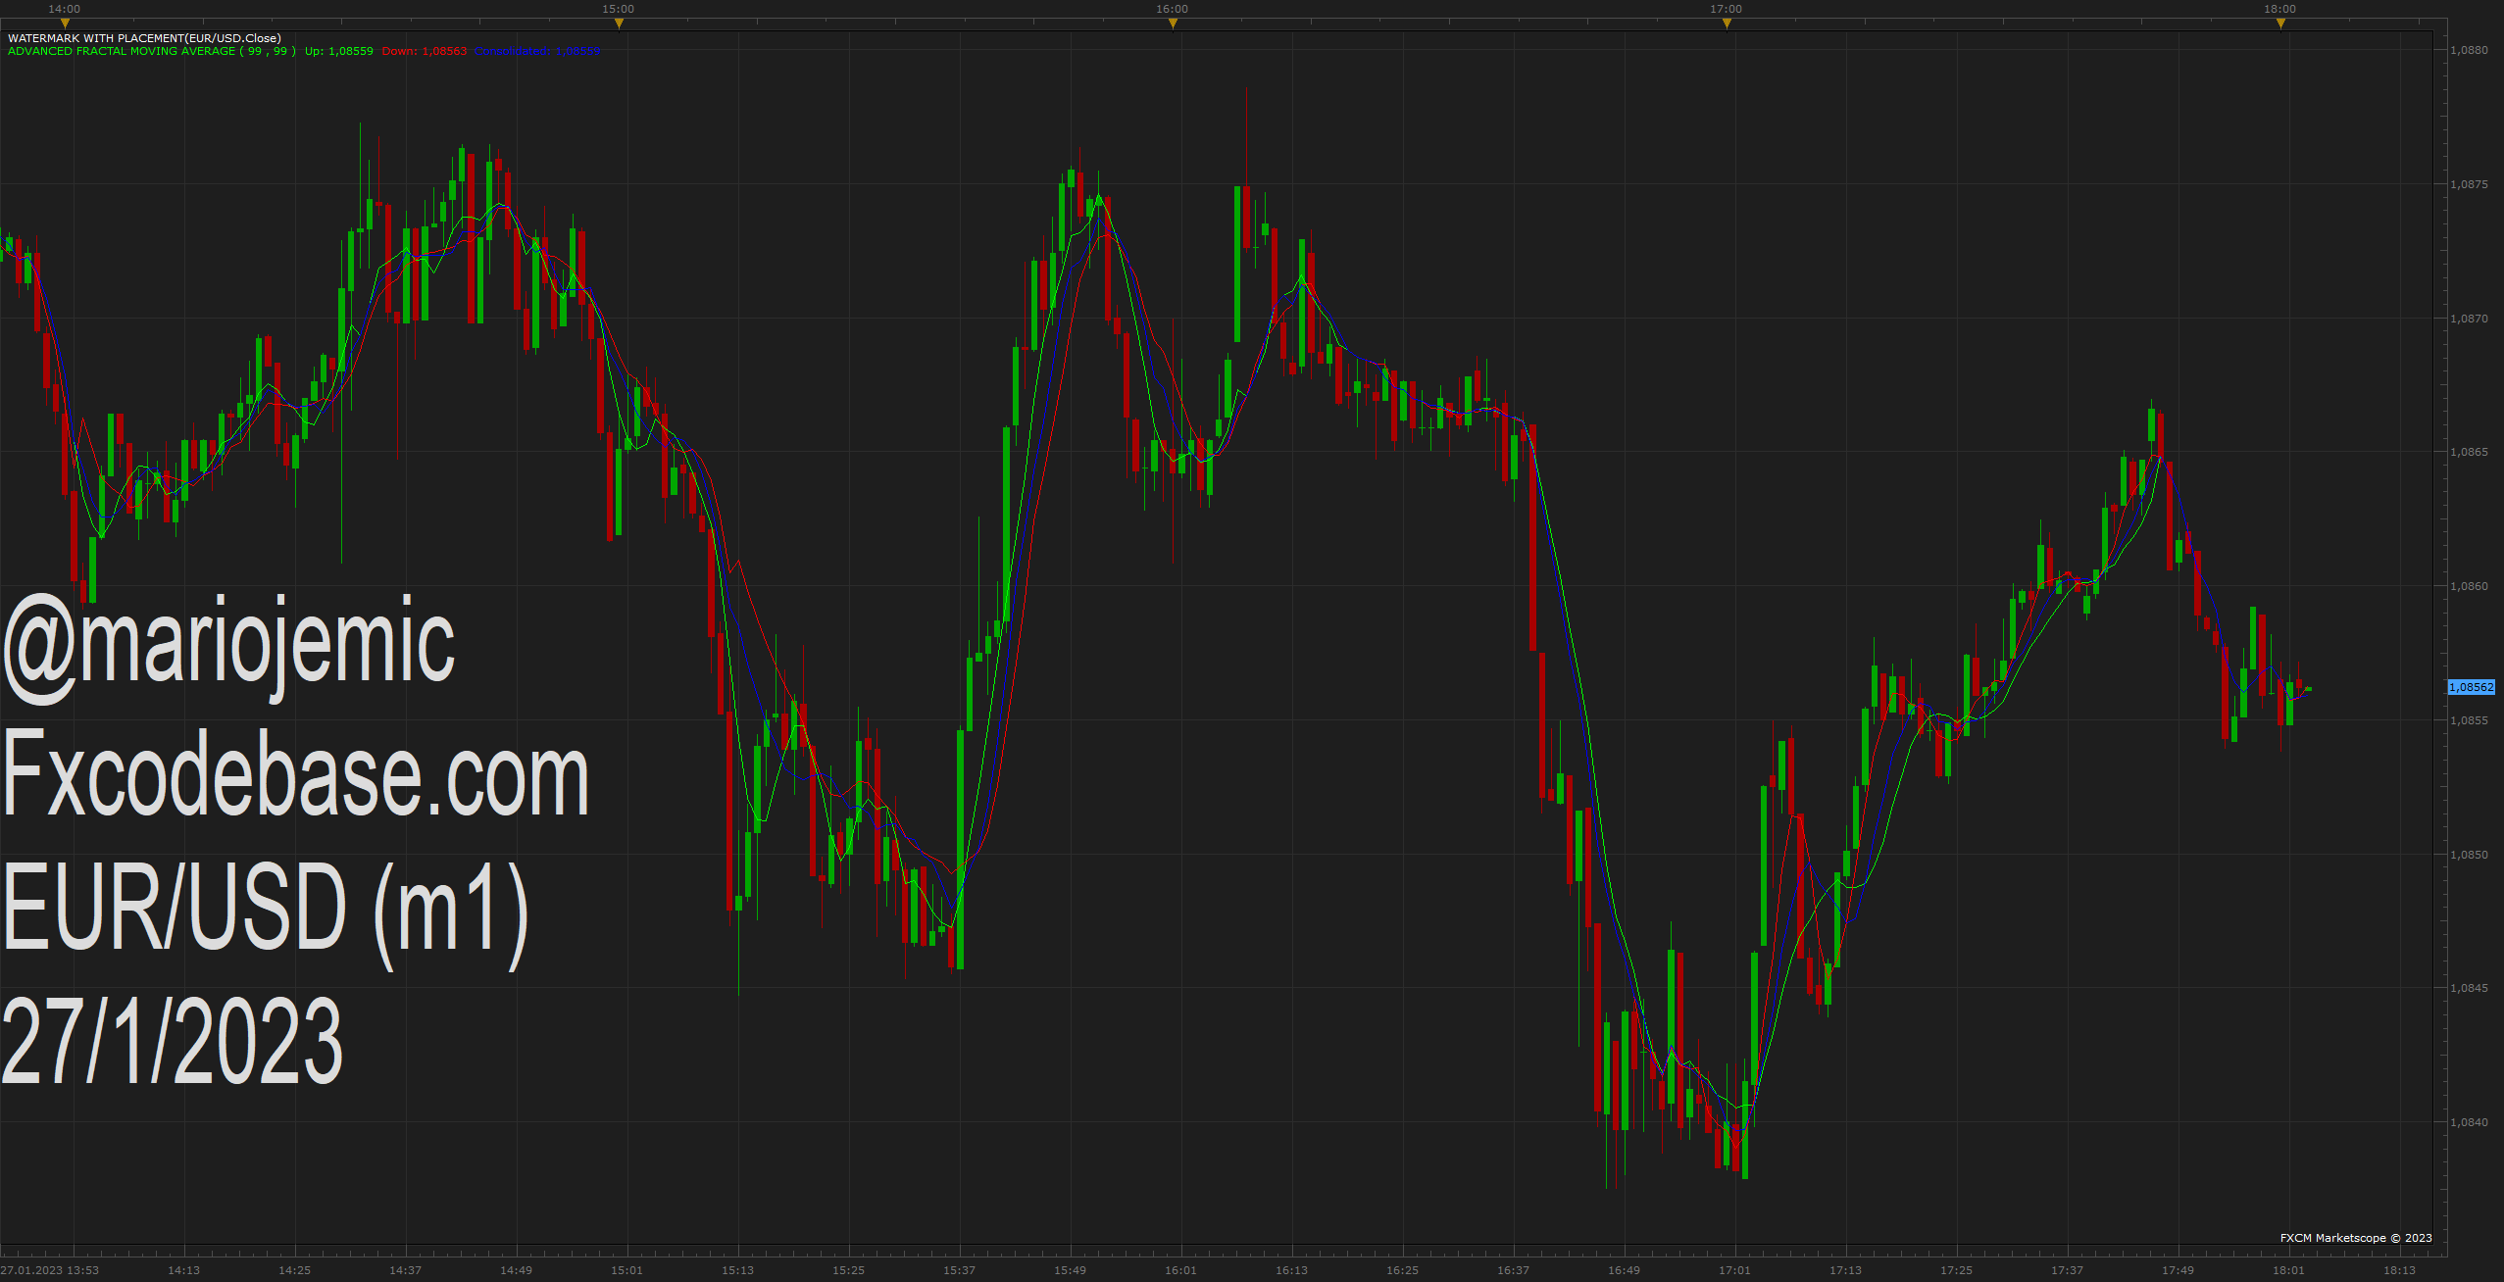This screenshot has width=2504, height=1282.
Task: Click the 14:00 hour marker triangle
Action: pos(65,24)
